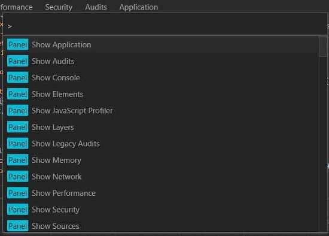Select Show Console panel command
329x236 pixels.
[x=161, y=77]
